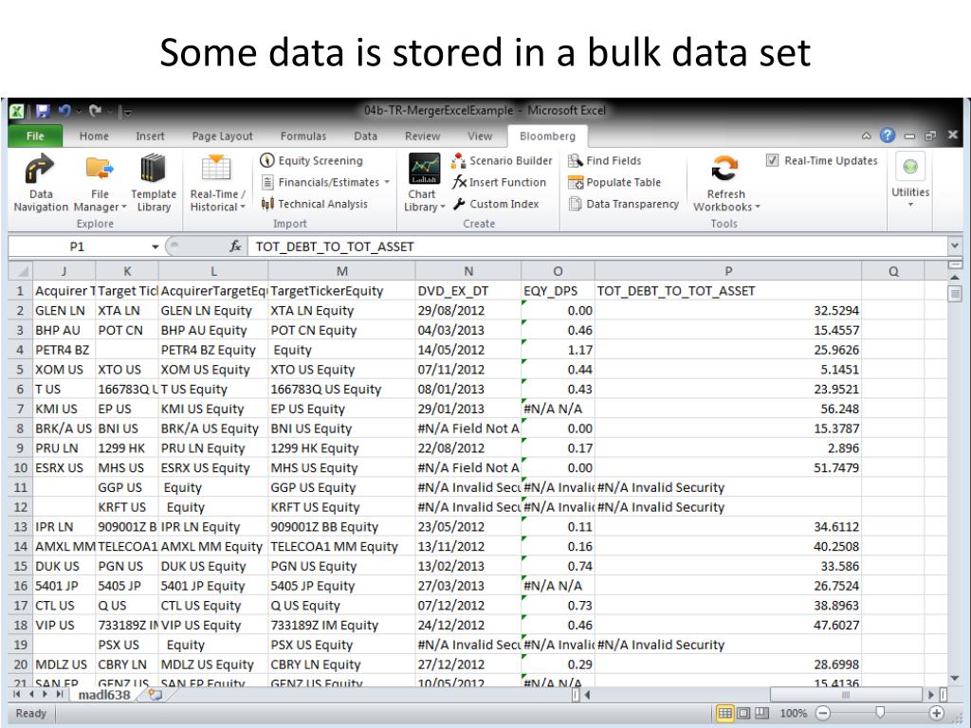
Task: Click the fx insert function button on formula bar
Action: (x=235, y=246)
